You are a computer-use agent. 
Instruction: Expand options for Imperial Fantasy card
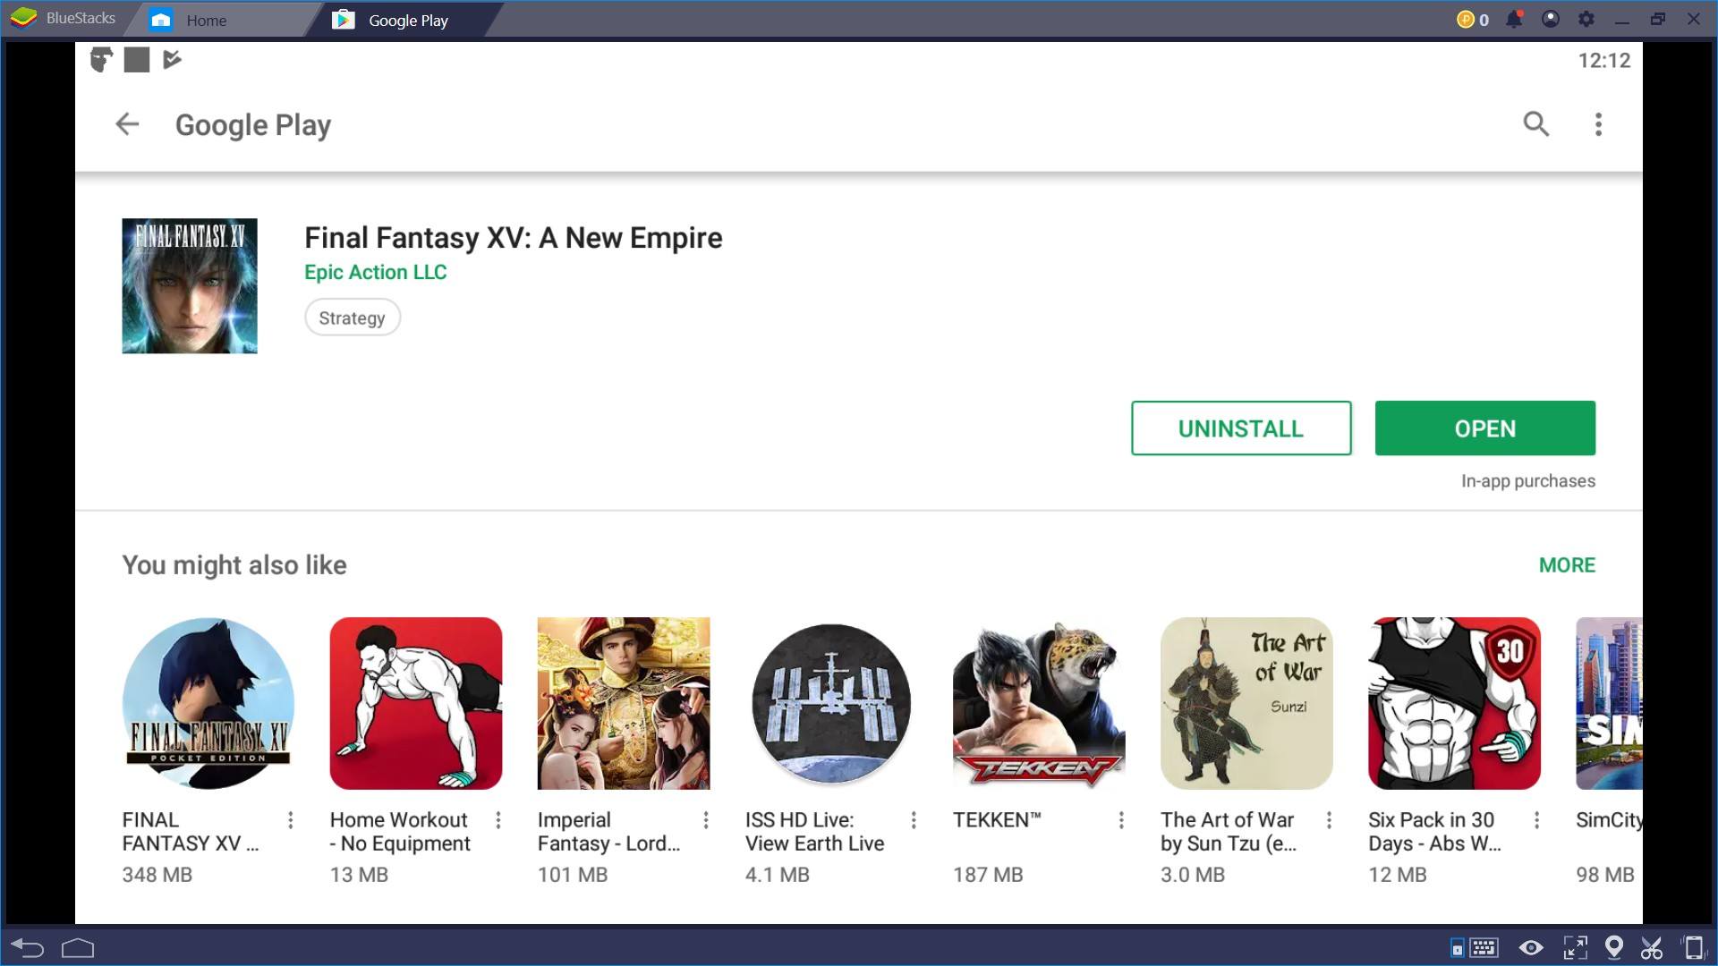[705, 820]
